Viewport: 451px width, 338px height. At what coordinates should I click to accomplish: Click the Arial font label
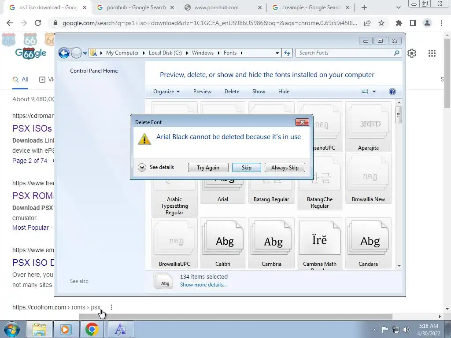pos(223,199)
